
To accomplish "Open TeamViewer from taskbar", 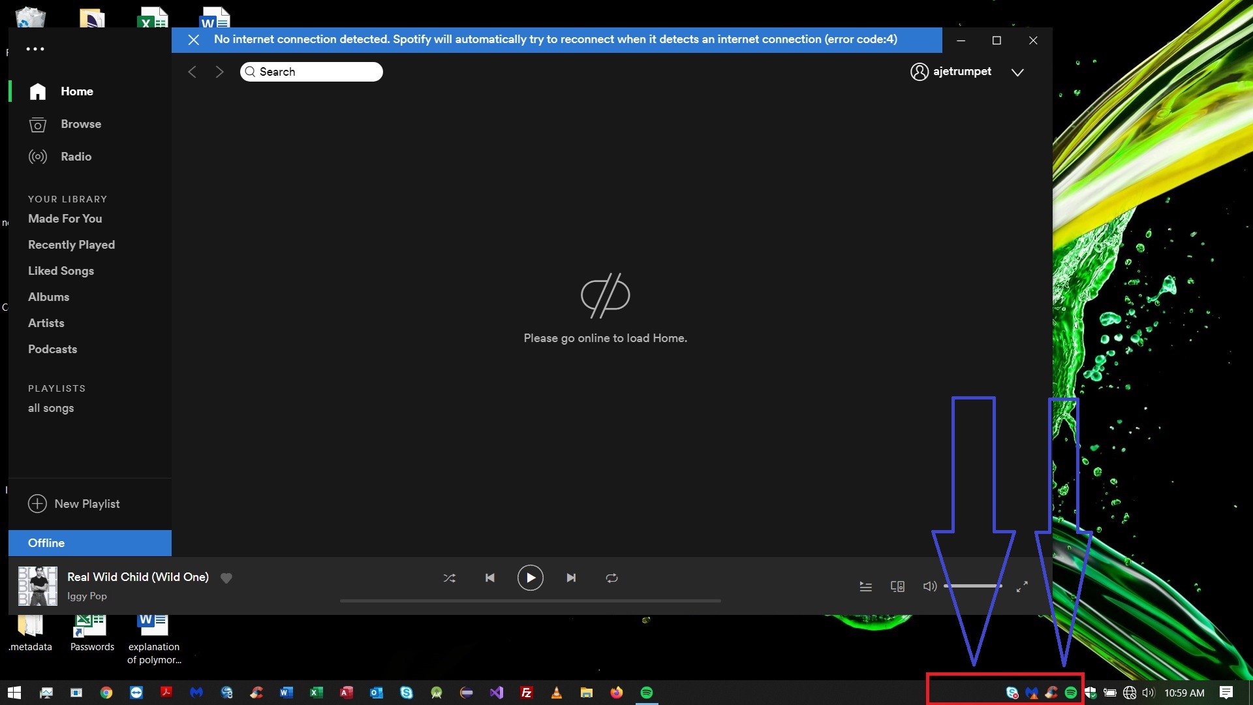I will tap(136, 693).
